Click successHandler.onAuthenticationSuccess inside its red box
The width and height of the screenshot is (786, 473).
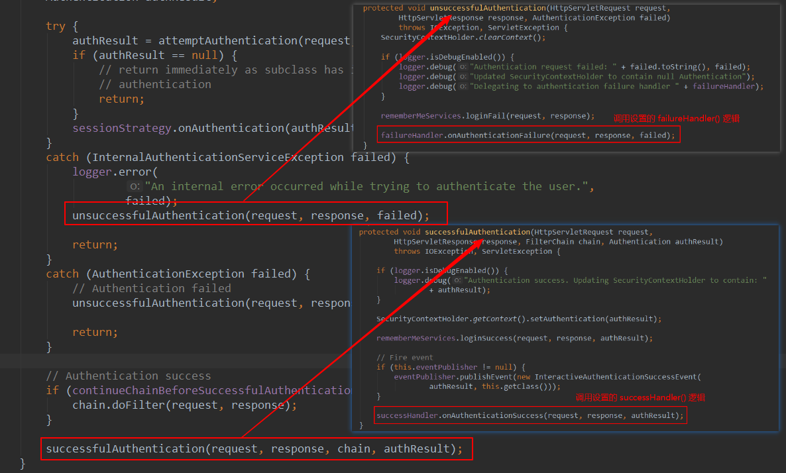(461, 415)
